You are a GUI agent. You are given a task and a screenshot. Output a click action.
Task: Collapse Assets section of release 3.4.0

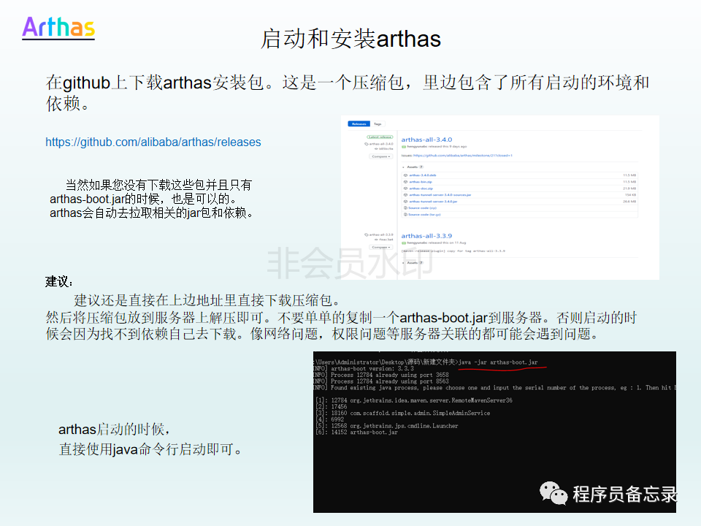coord(413,167)
